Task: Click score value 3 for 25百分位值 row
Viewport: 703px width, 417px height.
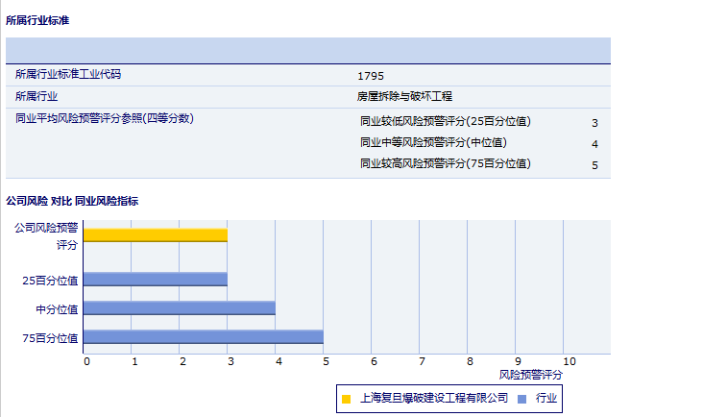Action: click(594, 123)
